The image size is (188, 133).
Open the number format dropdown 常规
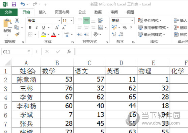pos(123,21)
